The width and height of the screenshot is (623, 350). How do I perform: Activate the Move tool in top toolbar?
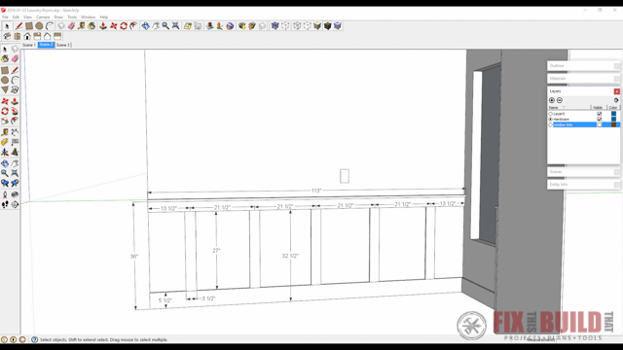click(114, 26)
